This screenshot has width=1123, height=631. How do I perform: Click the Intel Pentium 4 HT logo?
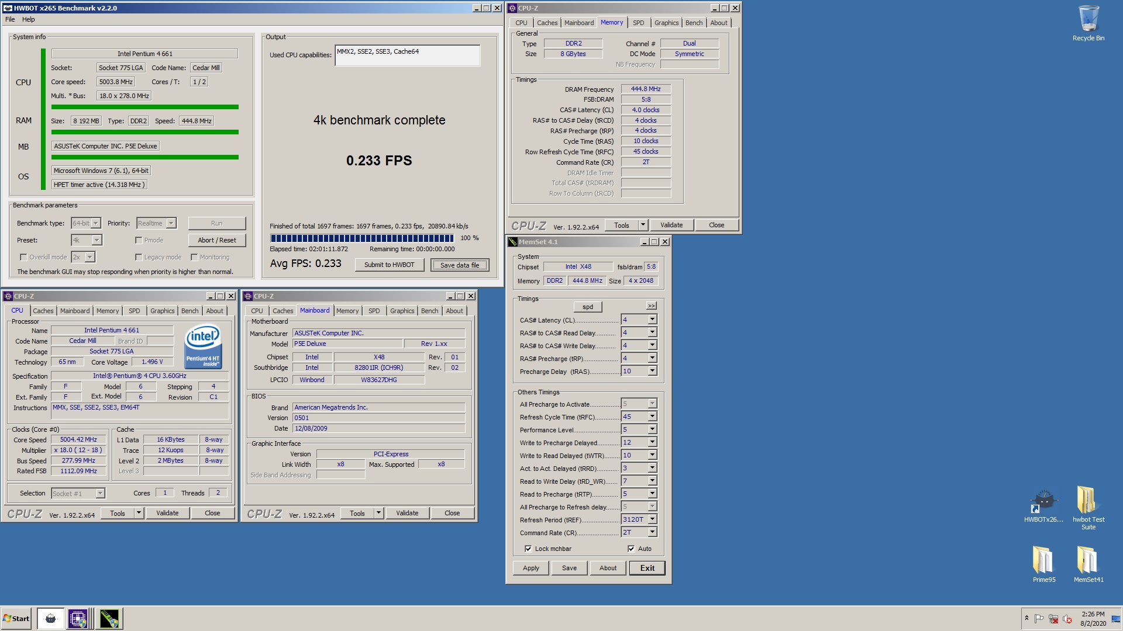(202, 347)
